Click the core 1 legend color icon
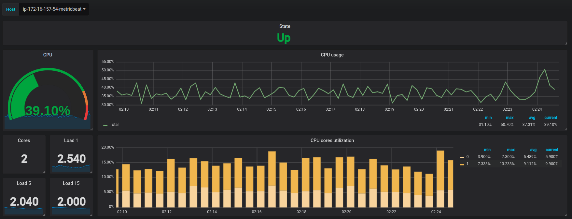The height and width of the screenshot is (219, 572). pyautogui.click(x=462, y=164)
